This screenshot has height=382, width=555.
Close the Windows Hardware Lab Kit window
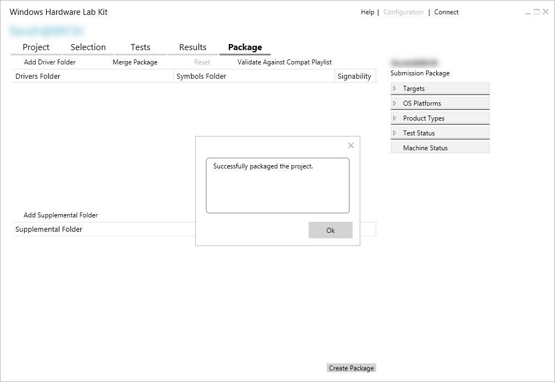pyautogui.click(x=546, y=12)
